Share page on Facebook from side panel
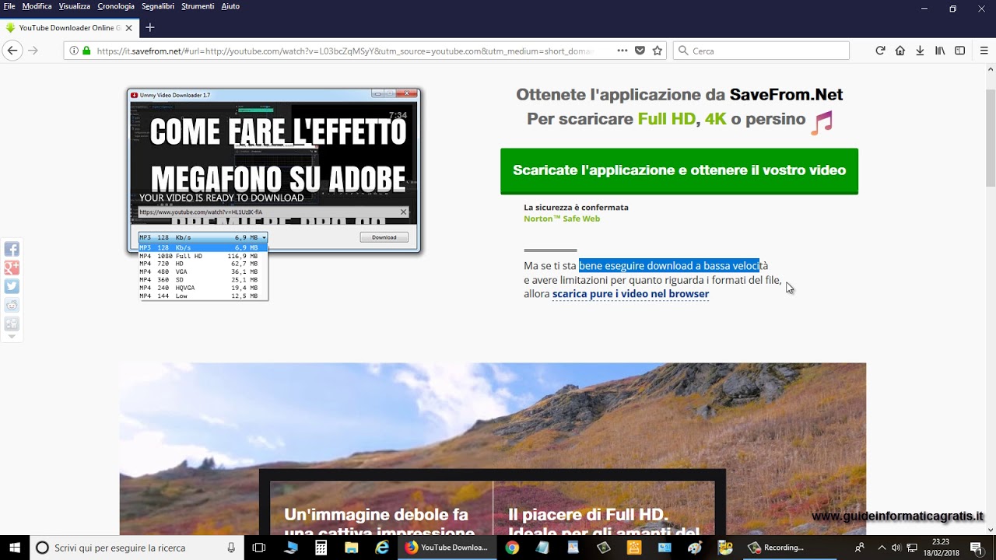 12,250
